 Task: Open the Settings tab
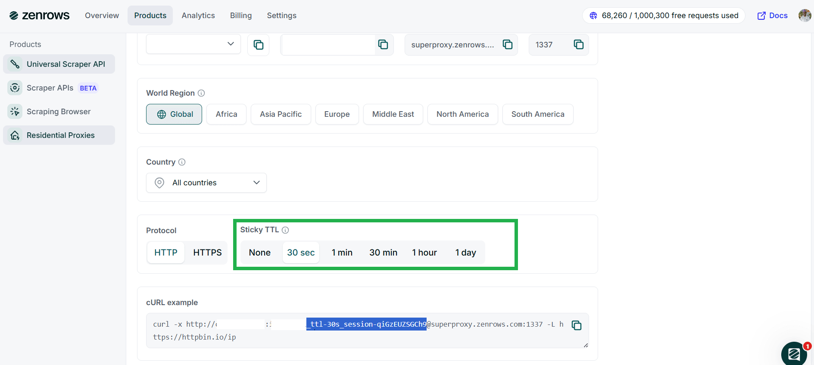point(281,16)
